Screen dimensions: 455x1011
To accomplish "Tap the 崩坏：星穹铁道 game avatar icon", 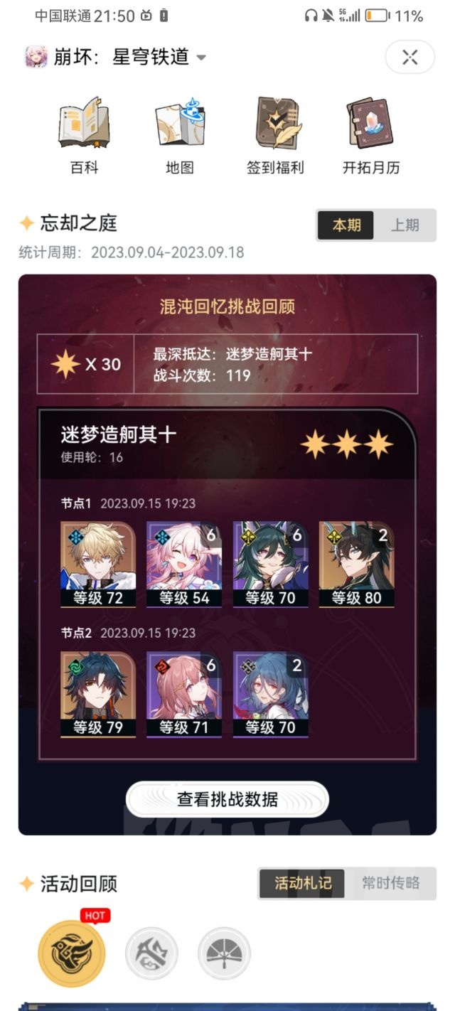I will 36,57.
